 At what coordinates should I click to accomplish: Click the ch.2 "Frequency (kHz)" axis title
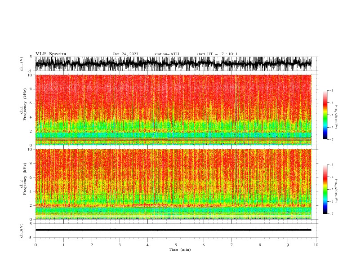(25, 179)
